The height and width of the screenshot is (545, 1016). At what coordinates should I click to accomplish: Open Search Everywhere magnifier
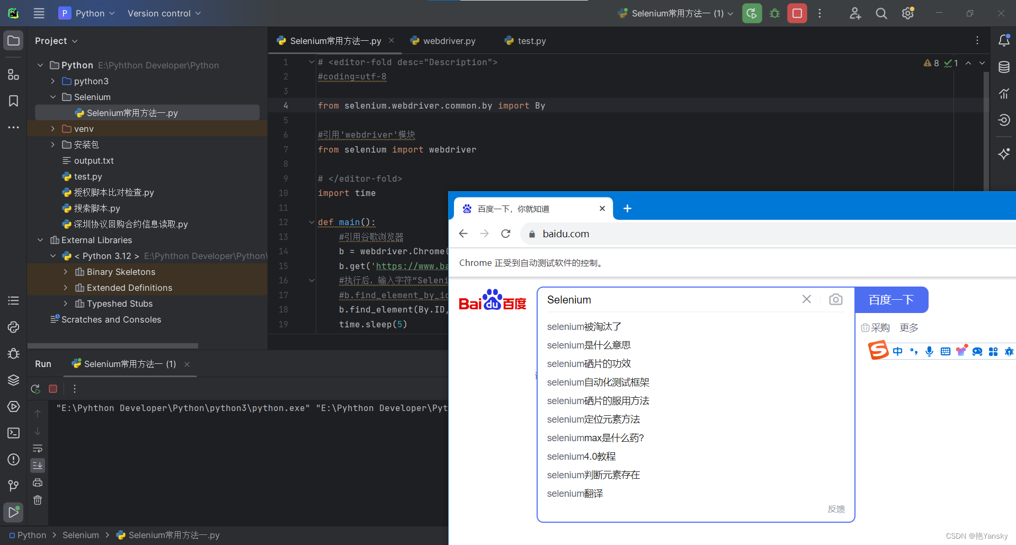coord(881,13)
